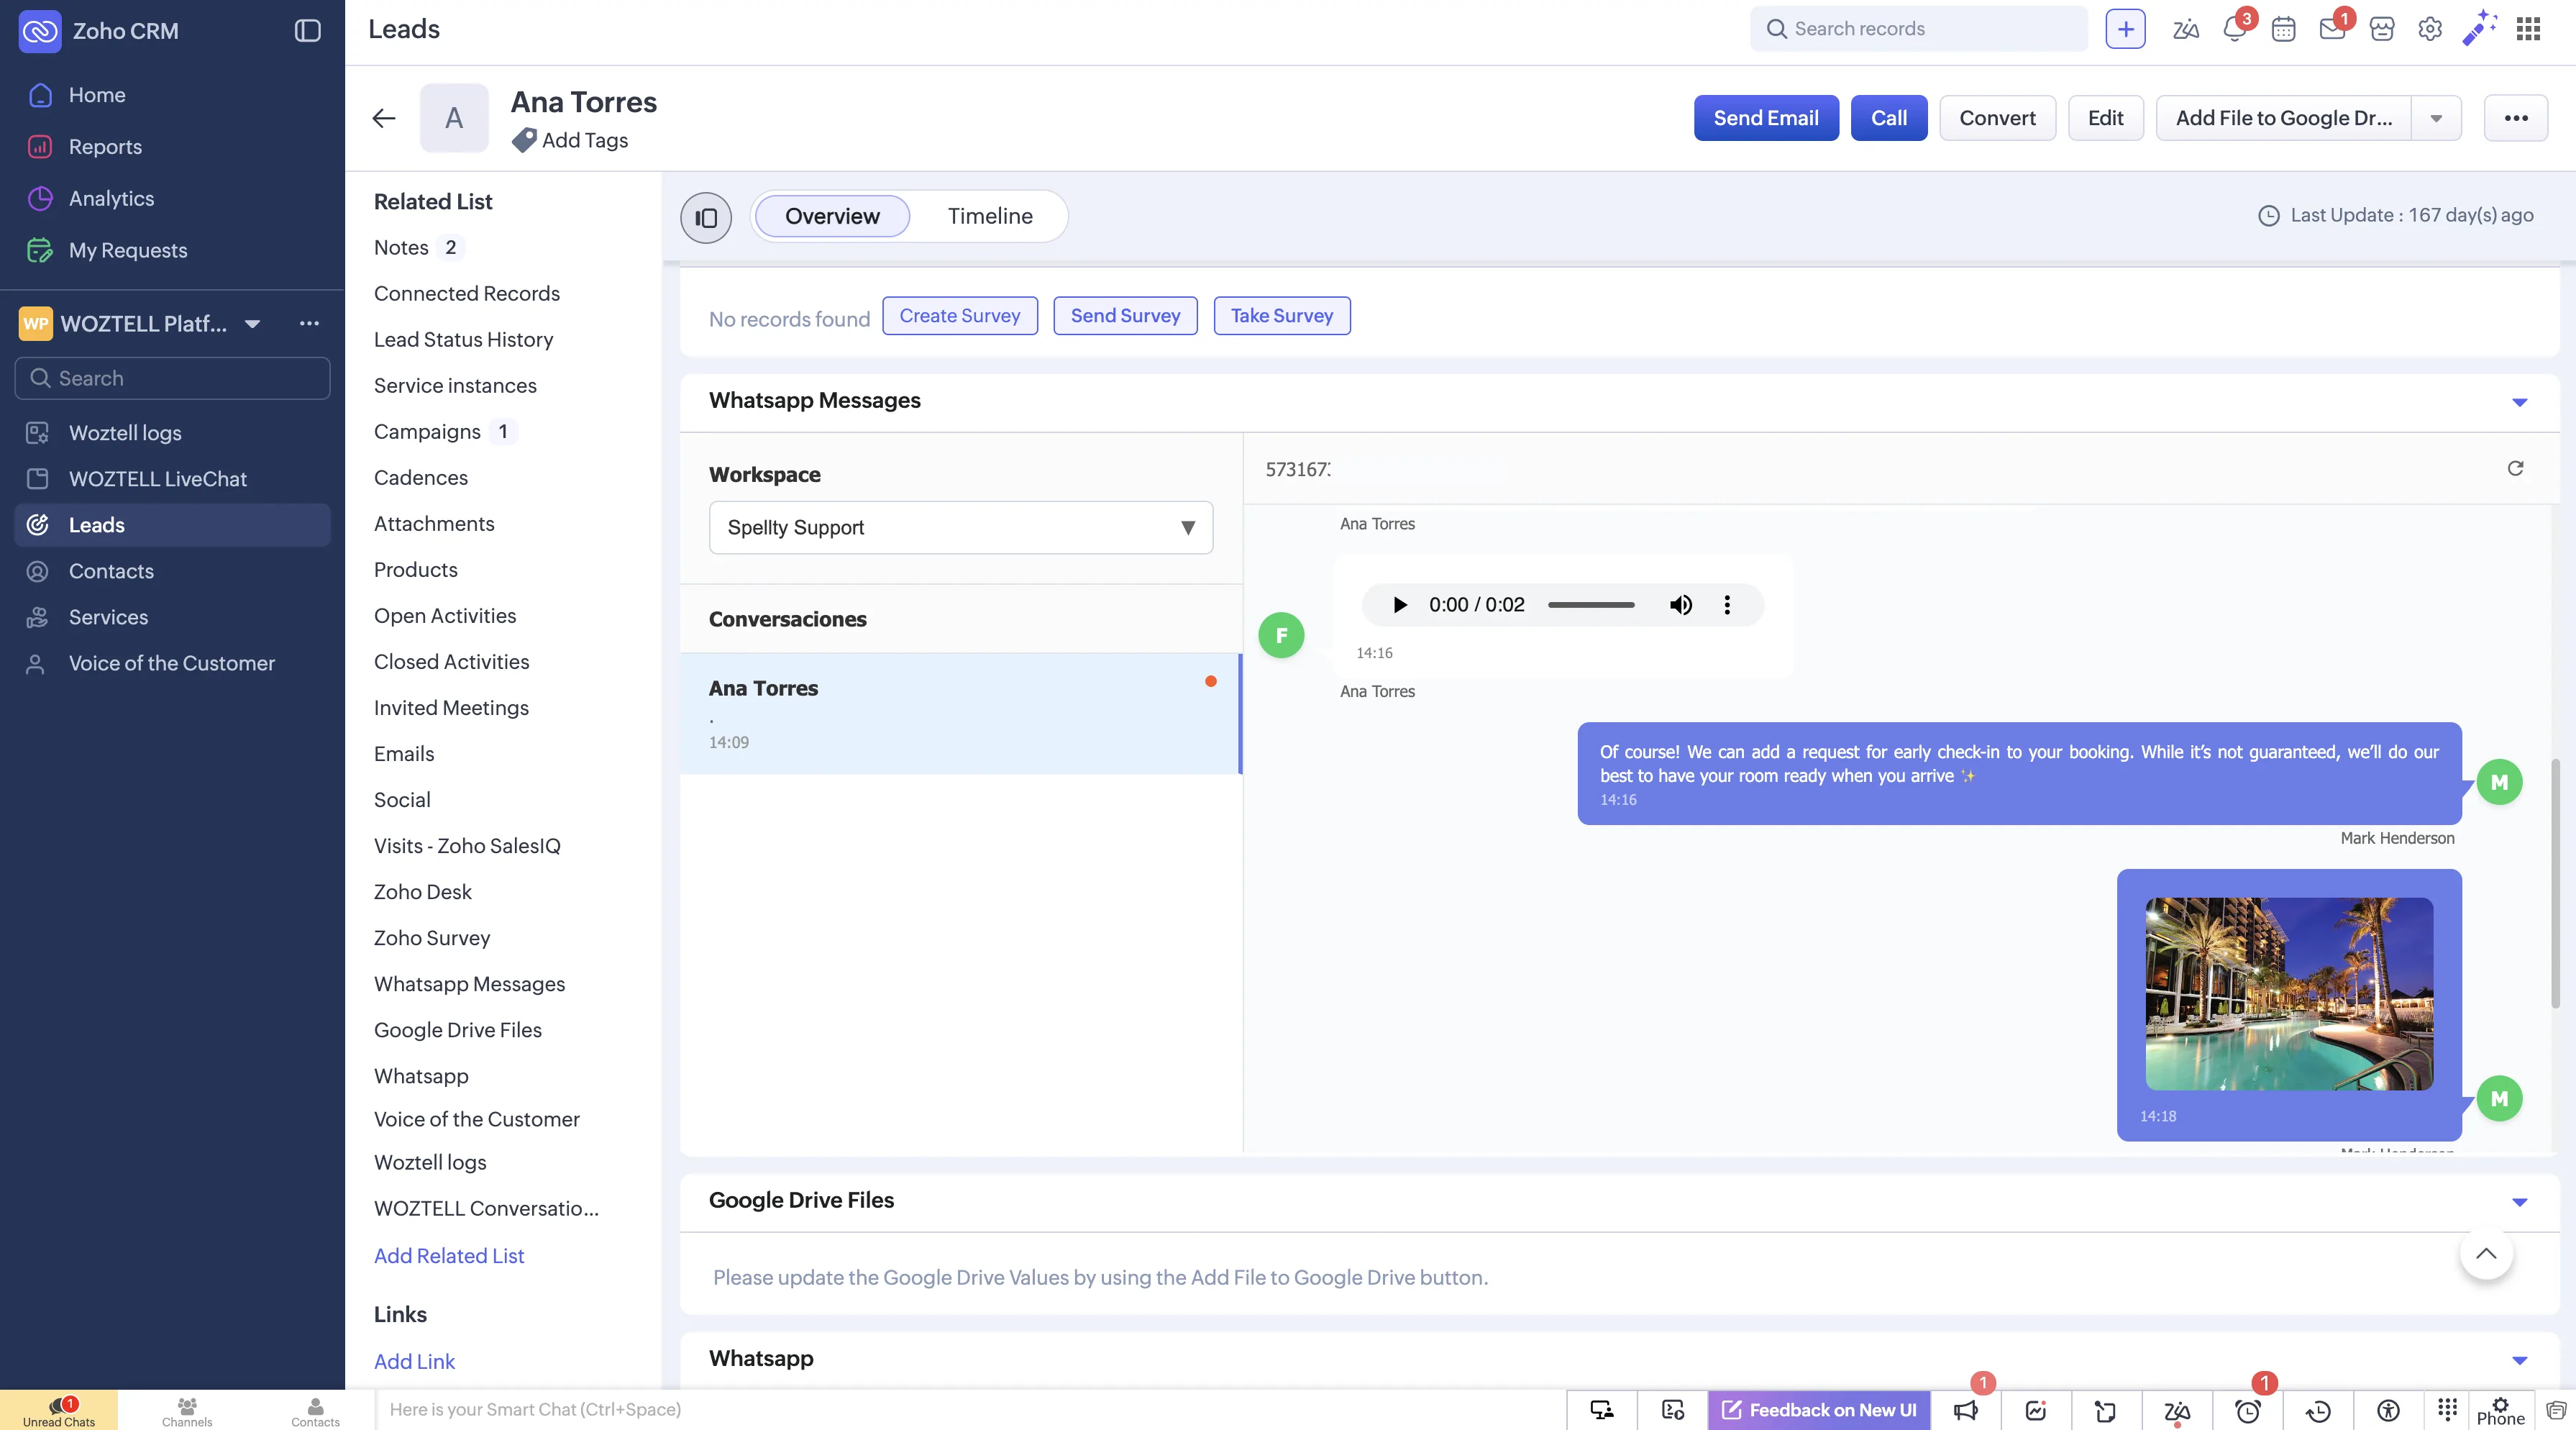Mute the audio message volume

click(1681, 604)
